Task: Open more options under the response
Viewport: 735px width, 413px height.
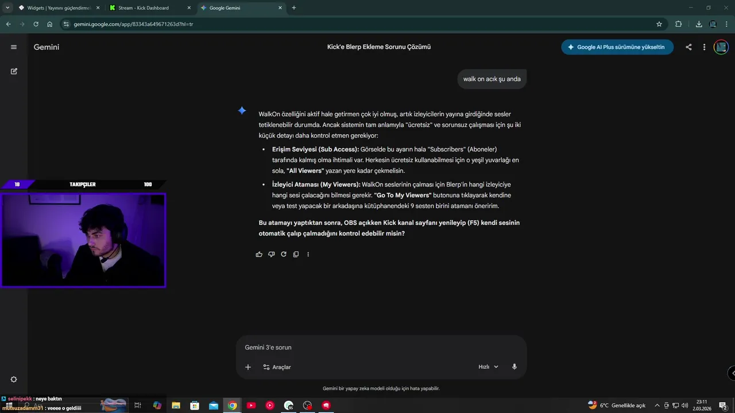Action: (308, 254)
